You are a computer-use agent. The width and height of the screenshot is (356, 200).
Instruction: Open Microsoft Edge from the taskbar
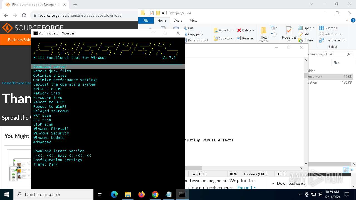pyautogui.click(x=114, y=194)
